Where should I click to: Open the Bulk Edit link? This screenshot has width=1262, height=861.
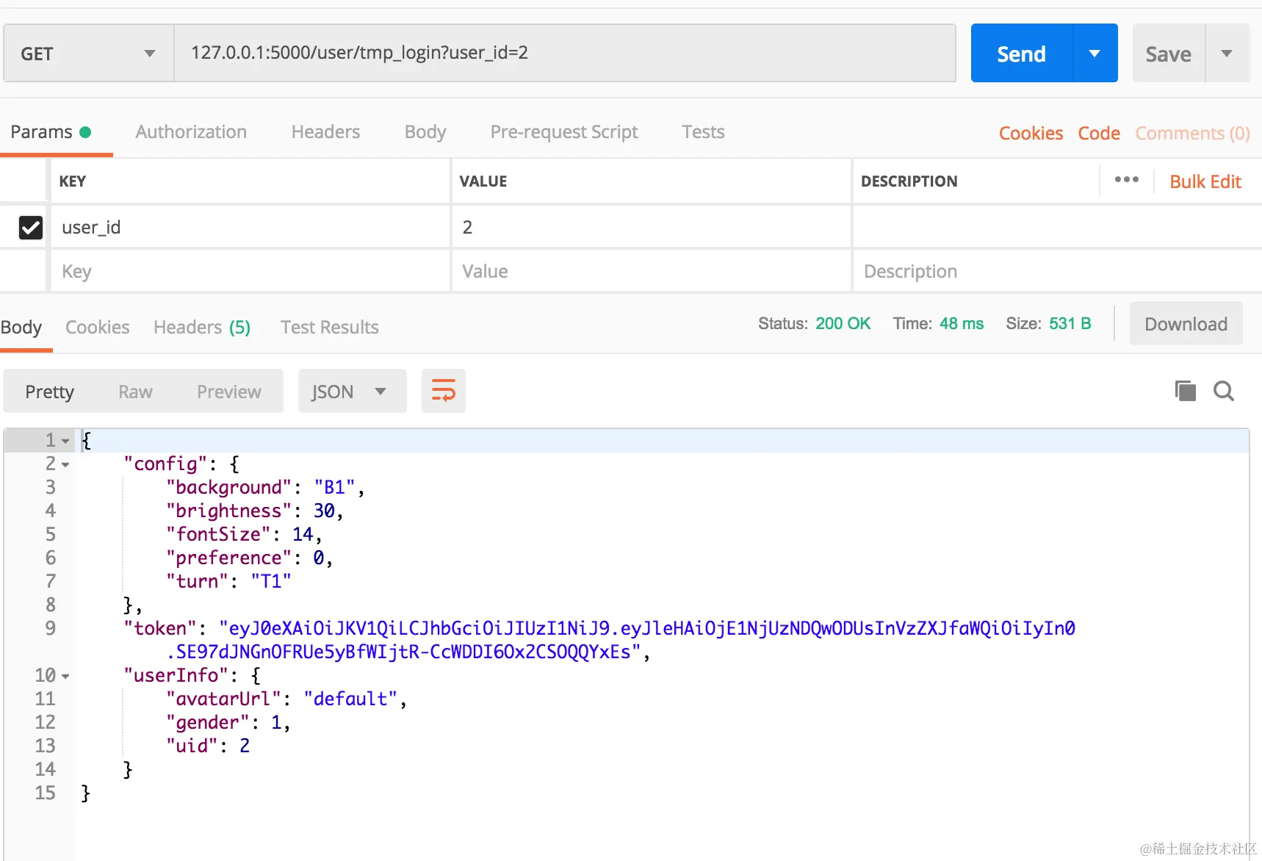(1205, 181)
